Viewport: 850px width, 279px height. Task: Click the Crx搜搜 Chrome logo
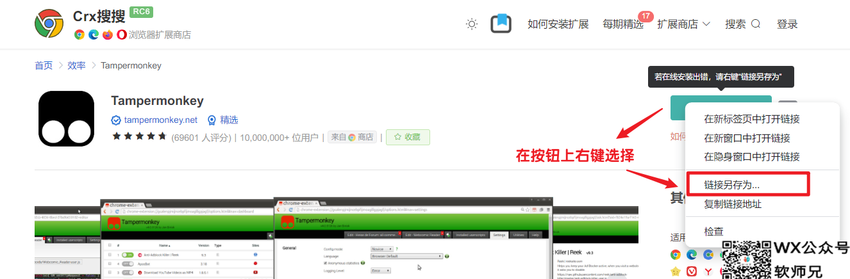(x=49, y=24)
